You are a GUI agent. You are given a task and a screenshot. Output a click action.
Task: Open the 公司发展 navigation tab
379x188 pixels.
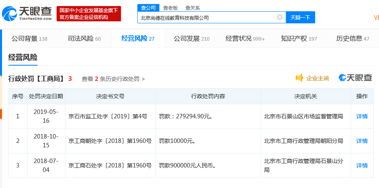192,39
